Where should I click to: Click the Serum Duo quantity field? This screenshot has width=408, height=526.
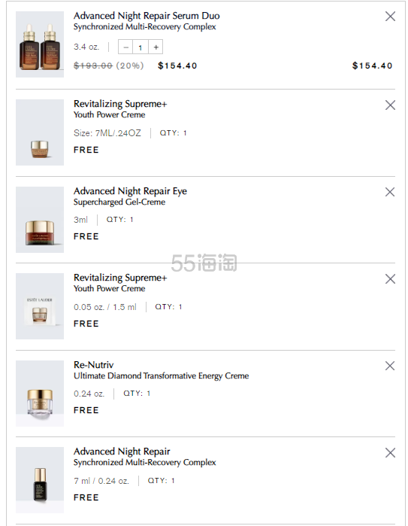pyautogui.click(x=141, y=47)
